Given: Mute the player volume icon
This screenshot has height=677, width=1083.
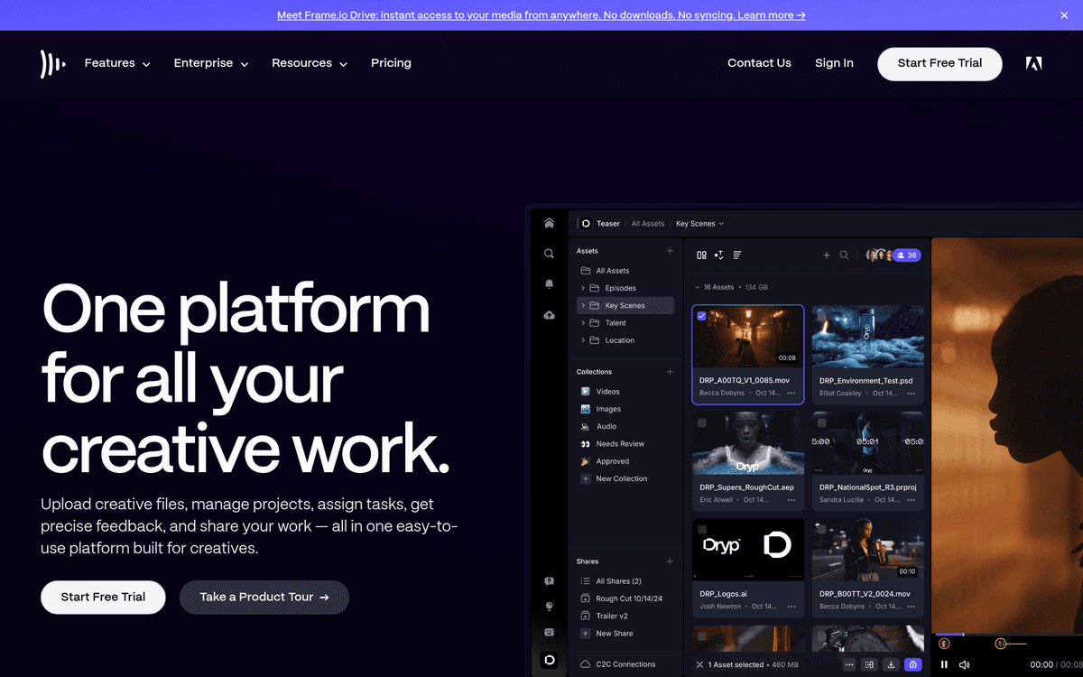Looking at the screenshot, I should point(964,664).
